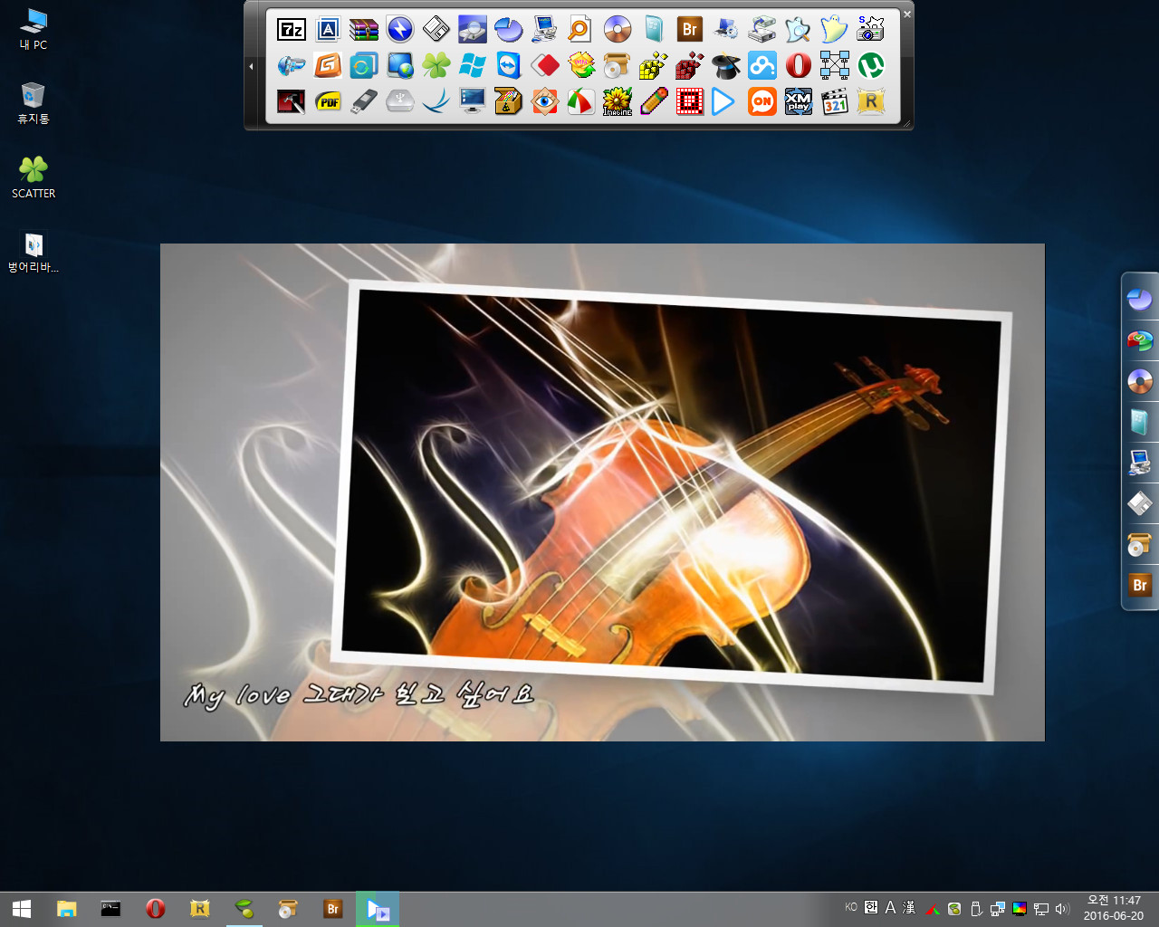This screenshot has height=927, width=1159.
Task: Open the floppy disk icon in top dock
Action: tap(436, 29)
